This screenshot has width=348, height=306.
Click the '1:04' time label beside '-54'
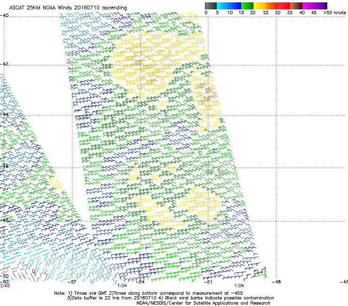122,286
